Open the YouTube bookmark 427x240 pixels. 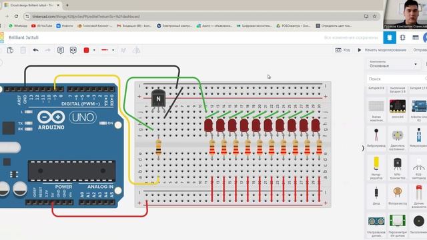pyautogui.click(x=41, y=26)
